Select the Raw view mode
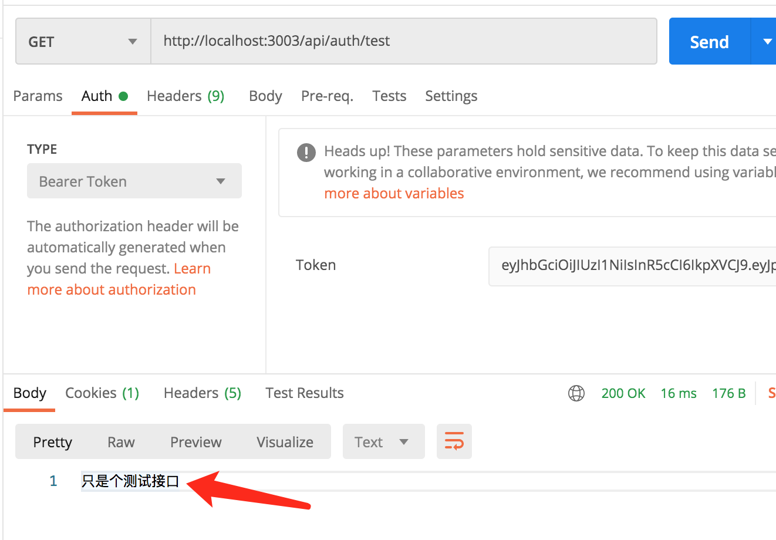 (121, 441)
